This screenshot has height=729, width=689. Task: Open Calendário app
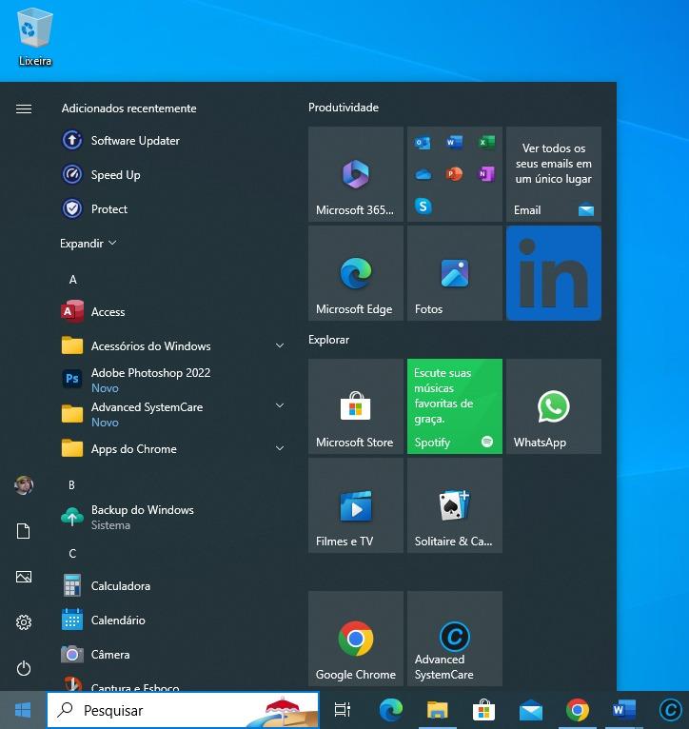(104, 621)
